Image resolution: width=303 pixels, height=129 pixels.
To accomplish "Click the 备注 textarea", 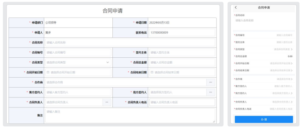I will (x=130, y=115).
